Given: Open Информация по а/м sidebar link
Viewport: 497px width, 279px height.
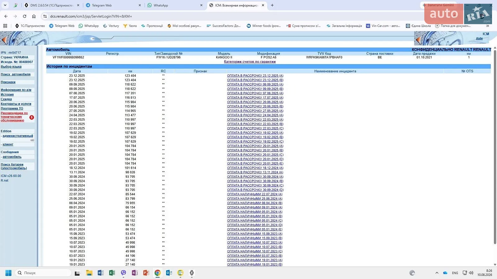Looking at the screenshot, I should click(16, 90).
